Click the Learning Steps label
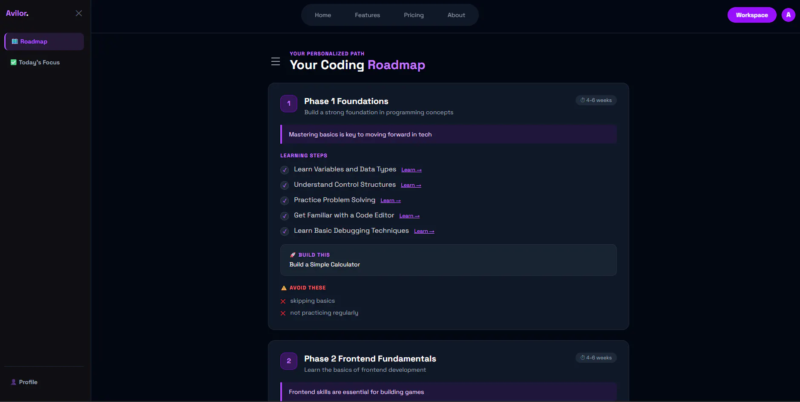This screenshot has width=800, height=402. (x=304, y=156)
